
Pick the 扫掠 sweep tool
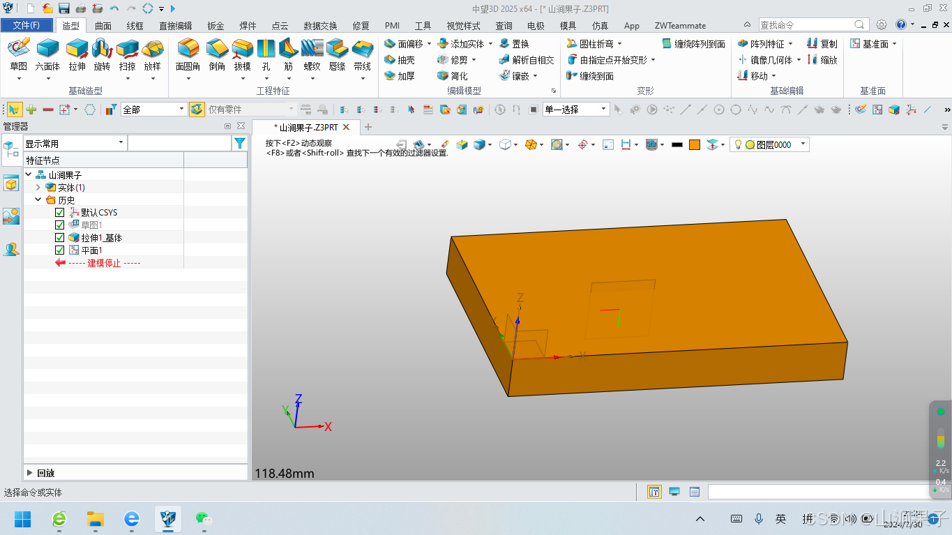pyautogui.click(x=127, y=55)
